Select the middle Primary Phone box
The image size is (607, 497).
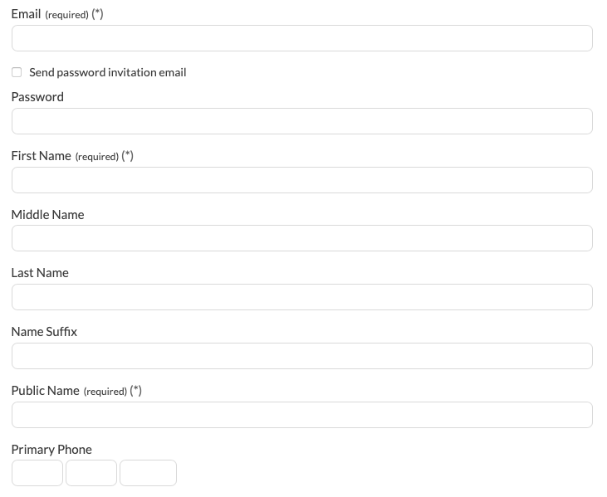pos(91,473)
